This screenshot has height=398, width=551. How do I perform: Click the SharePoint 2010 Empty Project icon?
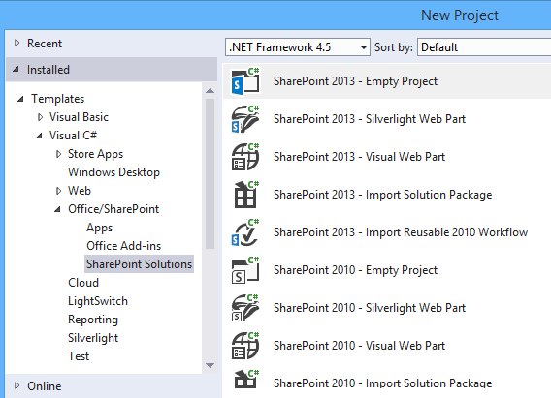click(245, 270)
